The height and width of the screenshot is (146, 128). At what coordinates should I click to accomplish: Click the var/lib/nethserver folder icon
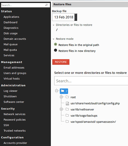[67, 109]
